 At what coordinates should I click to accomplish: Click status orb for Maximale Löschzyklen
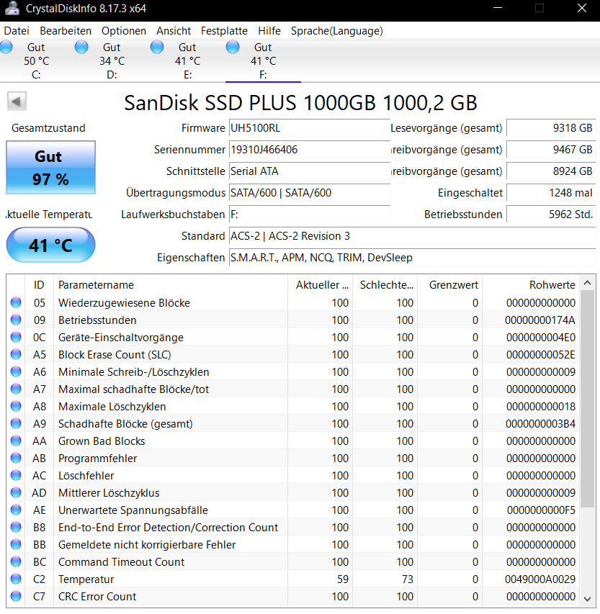(x=16, y=406)
